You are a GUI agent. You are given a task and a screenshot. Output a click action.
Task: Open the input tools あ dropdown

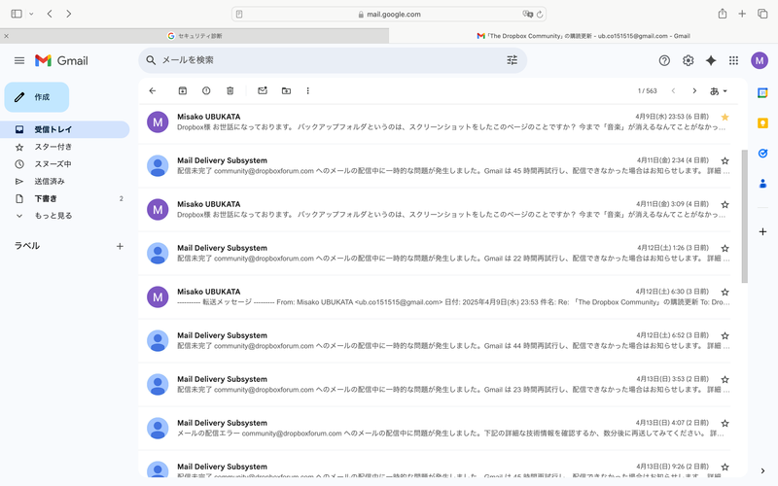point(719,90)
